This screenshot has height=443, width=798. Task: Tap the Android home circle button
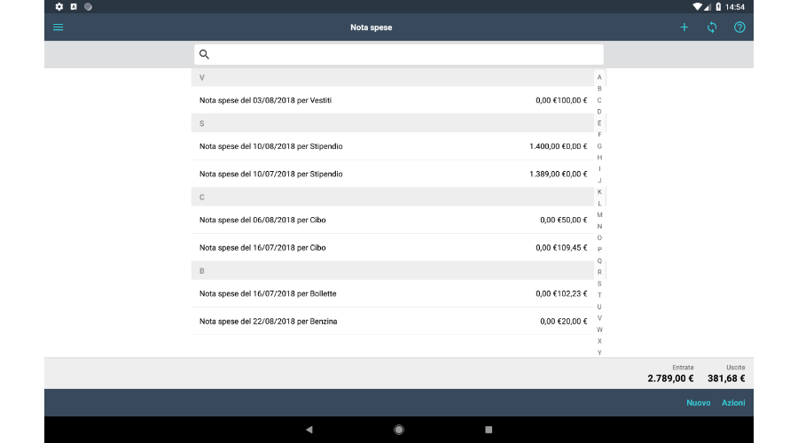click(x=399, y=430)
